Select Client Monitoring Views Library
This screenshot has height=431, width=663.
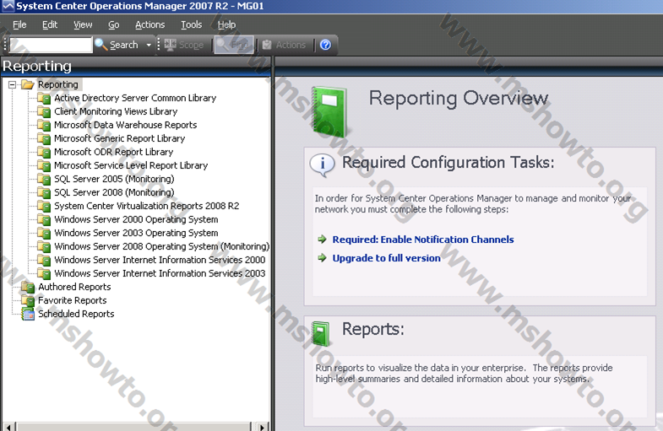pos(116,111)
